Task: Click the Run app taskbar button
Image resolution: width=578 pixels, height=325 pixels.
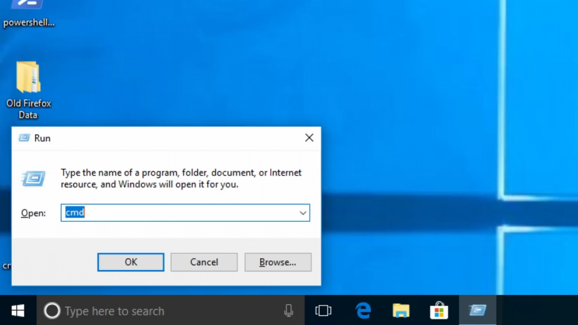Action: pyautogui.click(x=478, y=310)
